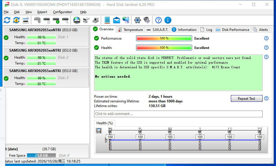The image size is (276, 166).
Task: Click help icon beside Performance rating
Action: [266, 38]
